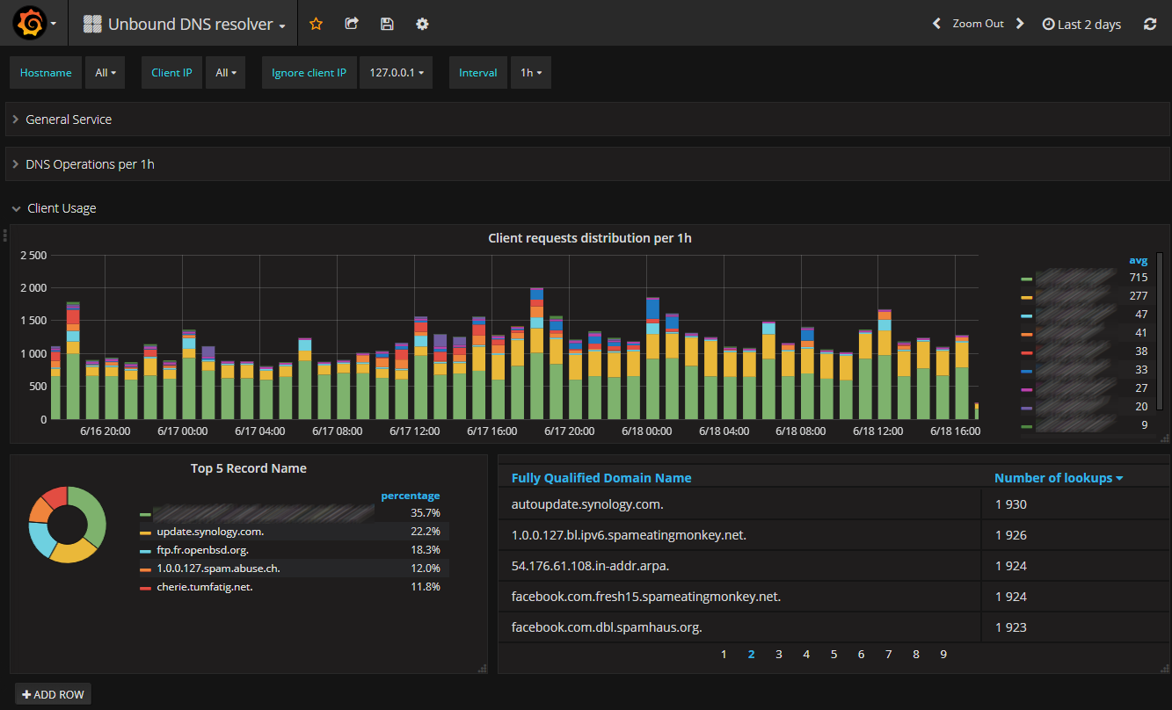Star this dashboard as favorite

coord(317,24)
